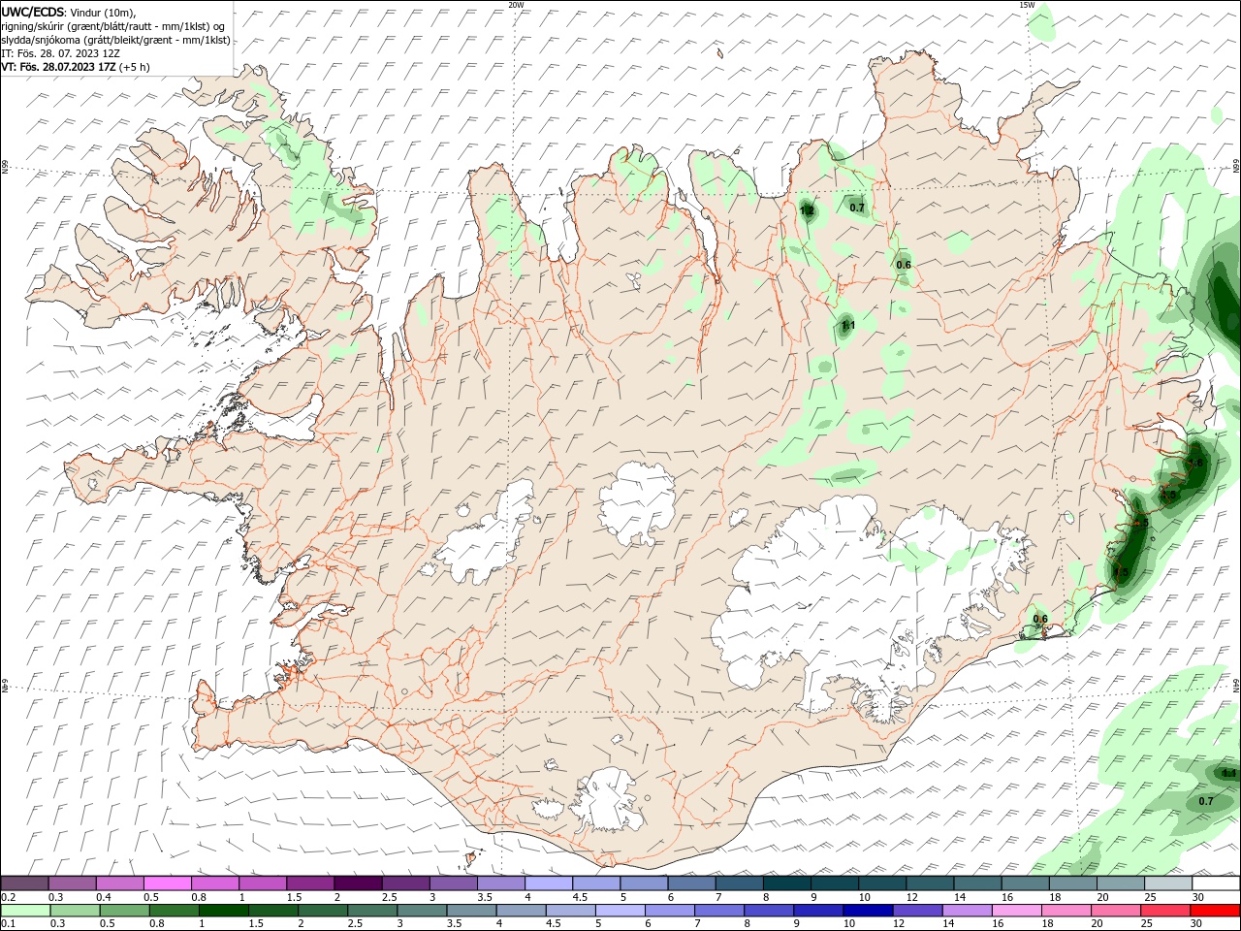Click the 1.1 value on the northern inland rain cell
This screenshot has height=931, width=1241.
(x=847, y=326)
